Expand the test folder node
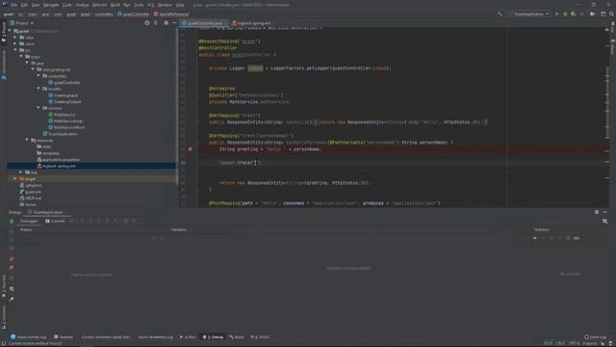This screenshot has height=347, width=616. tap(21, 173)
